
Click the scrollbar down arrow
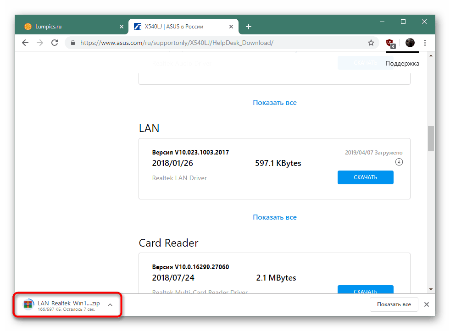[x=431, y=289]
